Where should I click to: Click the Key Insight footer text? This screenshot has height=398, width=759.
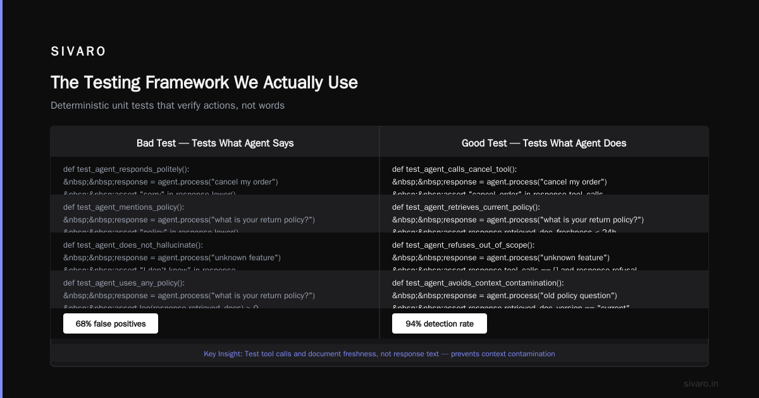[x=379, y=354]
